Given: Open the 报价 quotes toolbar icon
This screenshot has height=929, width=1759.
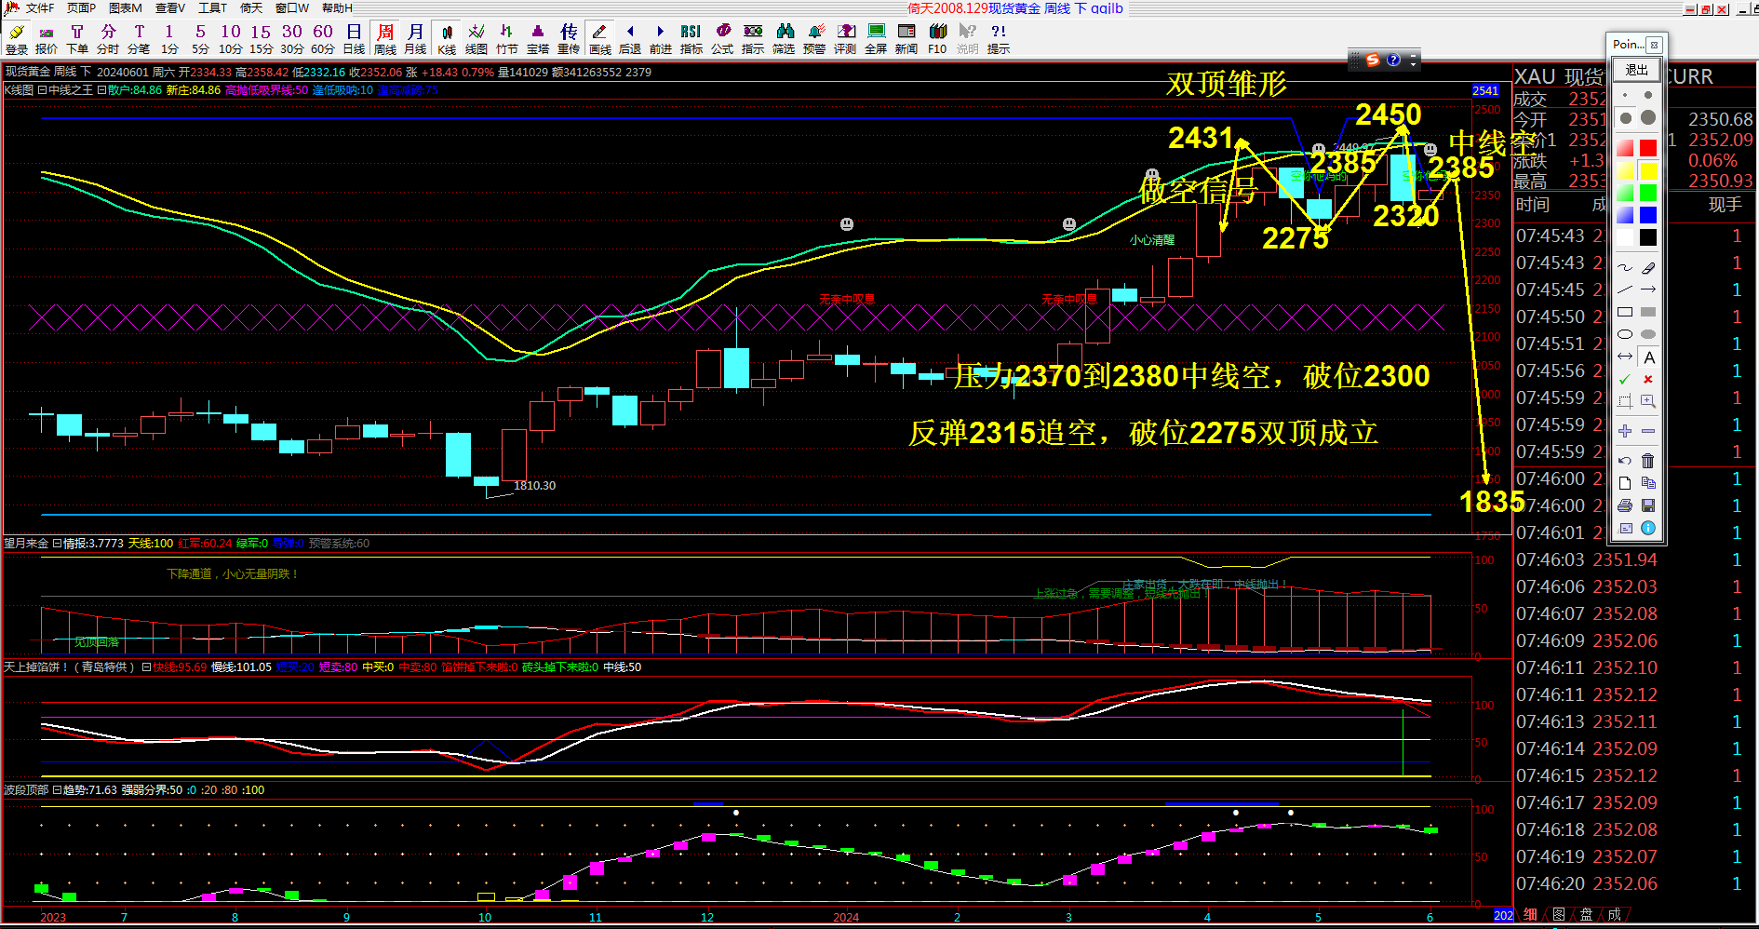Looking at the screenshot, I should [x=47, y=39].
